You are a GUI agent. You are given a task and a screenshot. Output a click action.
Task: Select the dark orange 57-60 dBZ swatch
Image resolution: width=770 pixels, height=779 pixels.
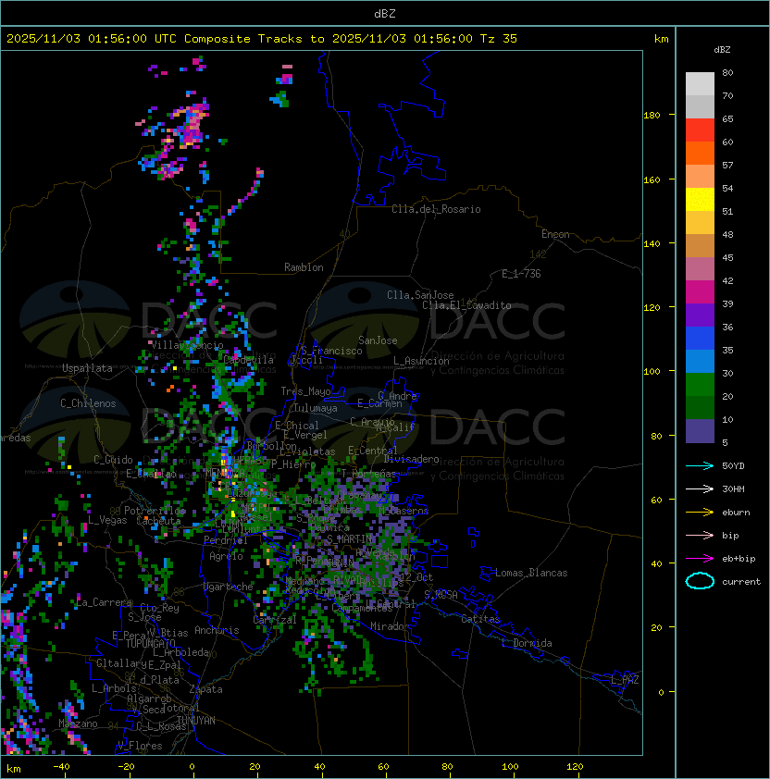(700, 153)
